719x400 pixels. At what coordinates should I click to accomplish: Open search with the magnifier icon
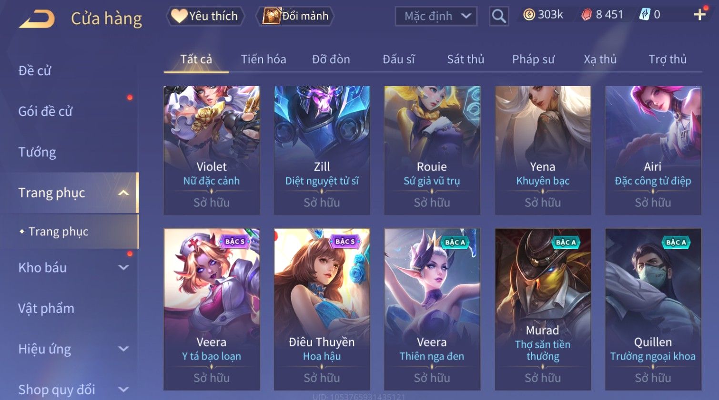(499, 16)
